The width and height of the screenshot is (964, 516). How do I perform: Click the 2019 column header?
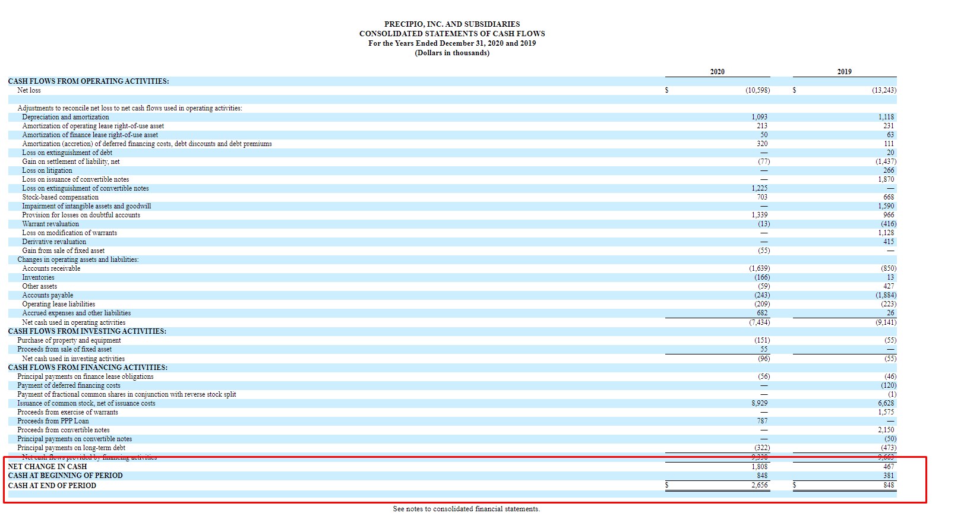(x=844, y=71)
